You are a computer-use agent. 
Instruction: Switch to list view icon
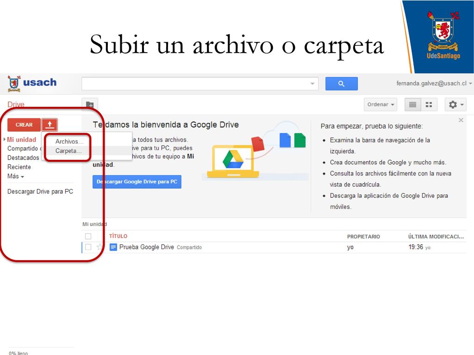click(x=412, y=104)
